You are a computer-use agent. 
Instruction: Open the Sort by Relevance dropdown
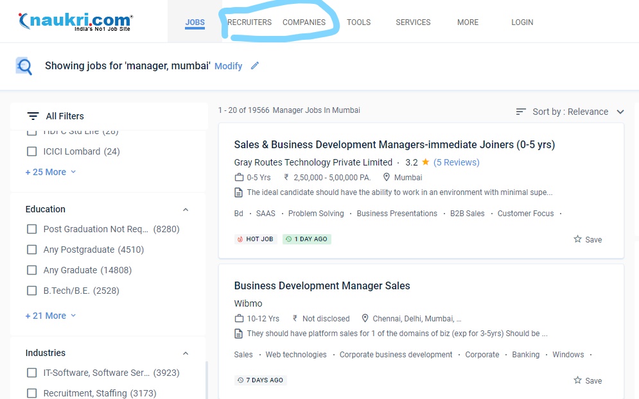click(x=570, y=112)
